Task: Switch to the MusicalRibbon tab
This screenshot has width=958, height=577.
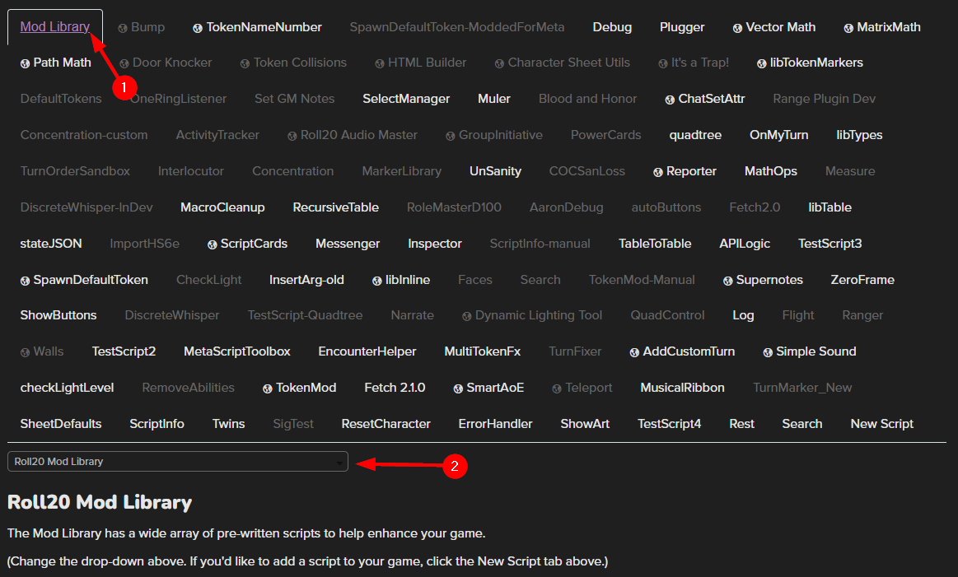Action: (x=682, y=387)
